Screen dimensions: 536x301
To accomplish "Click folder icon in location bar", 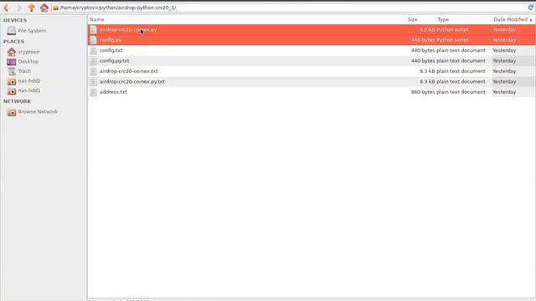I will tap(56, 8).
